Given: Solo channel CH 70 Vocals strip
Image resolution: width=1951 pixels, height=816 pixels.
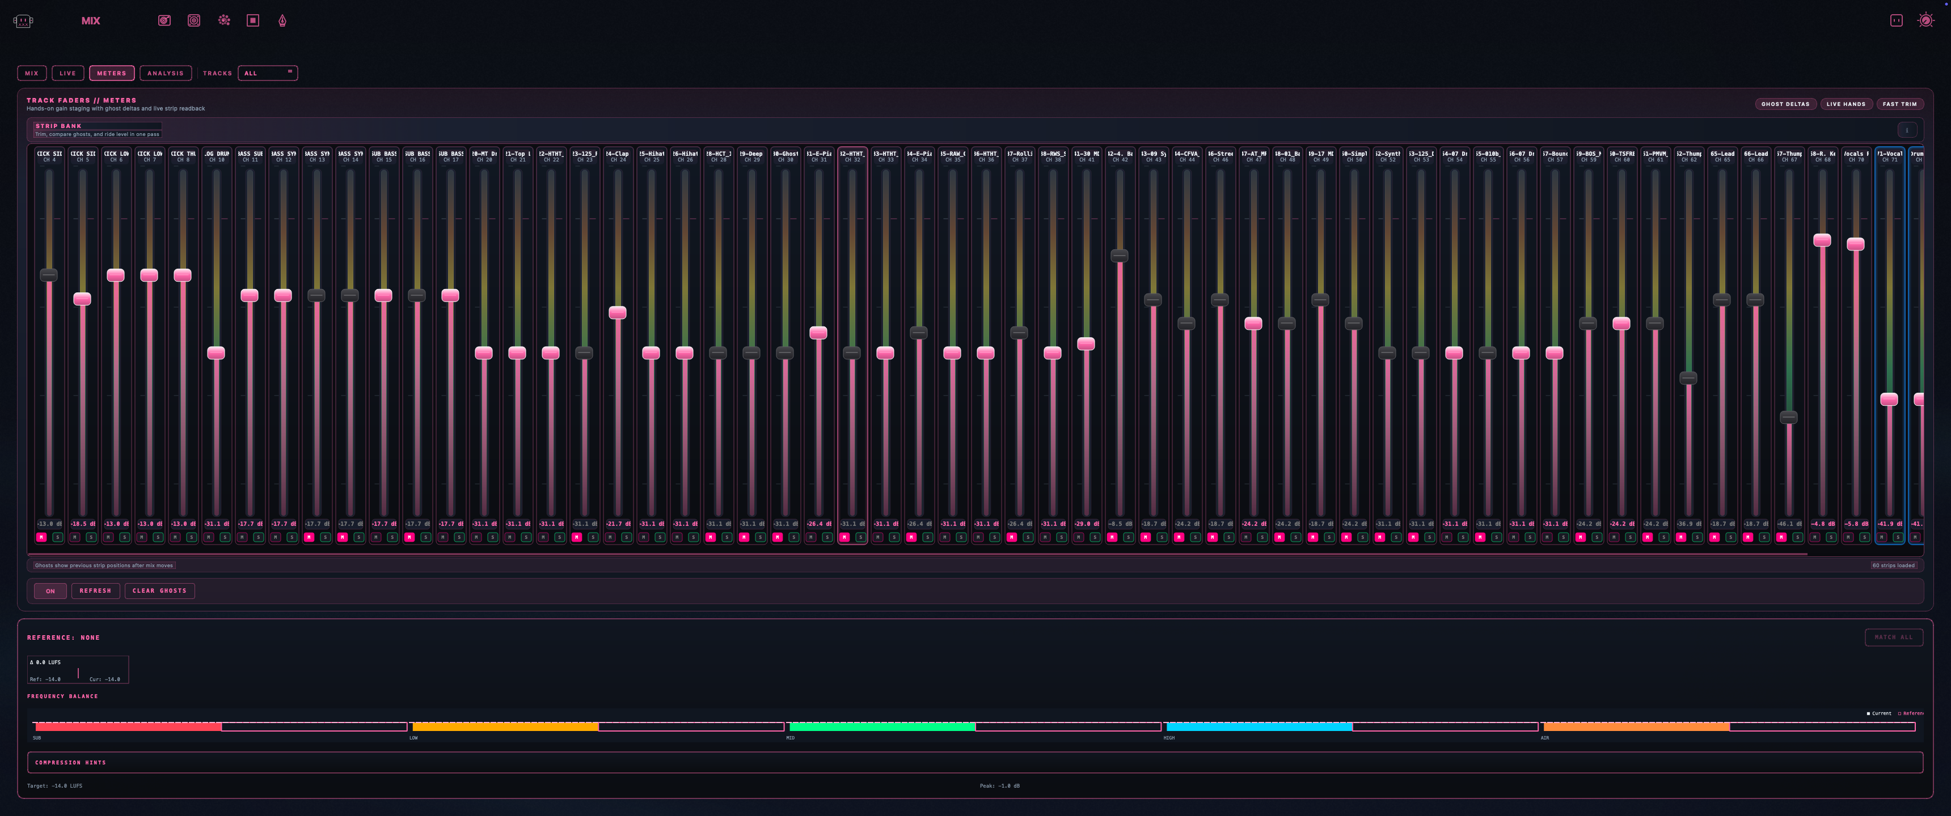Looking at the screenshot, I should pyautogui.click(x=1864, y=537).
